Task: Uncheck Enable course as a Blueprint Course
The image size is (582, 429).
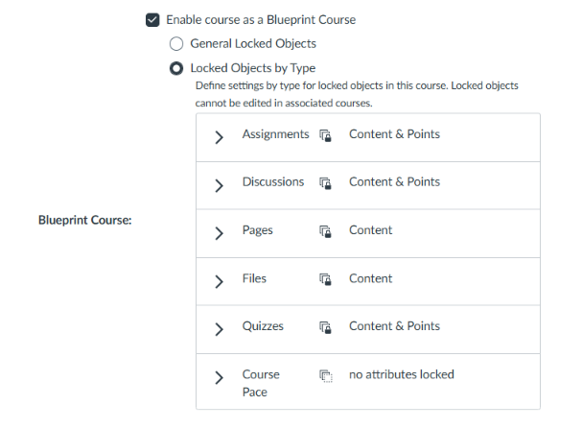Action: (x=151, y=19)
